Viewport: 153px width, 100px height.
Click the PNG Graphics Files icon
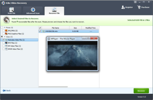click(x=6, y=34)
